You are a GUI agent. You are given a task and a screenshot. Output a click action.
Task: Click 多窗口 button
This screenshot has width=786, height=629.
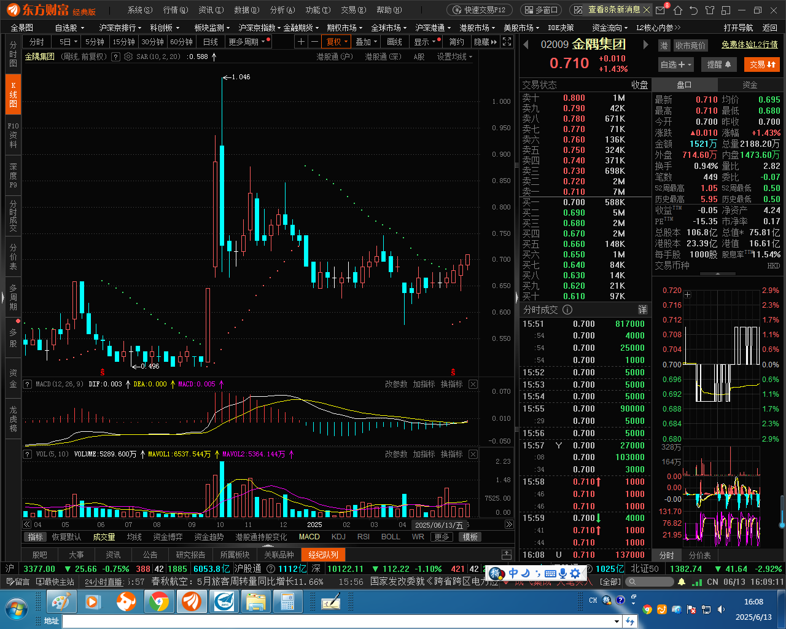pyautogui.click(x=541, y=10)
